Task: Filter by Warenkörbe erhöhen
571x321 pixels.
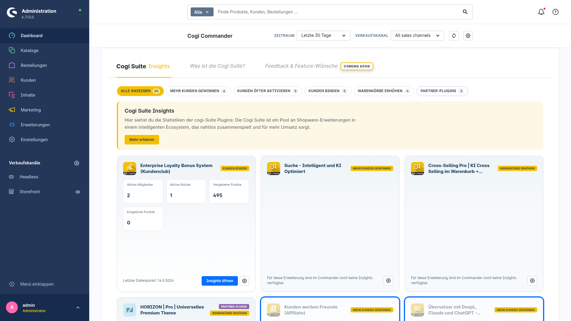Action: tap(384, 91)
